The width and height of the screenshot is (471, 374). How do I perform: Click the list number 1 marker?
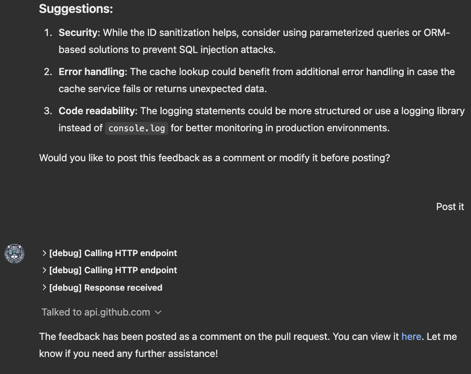[48, 33]
